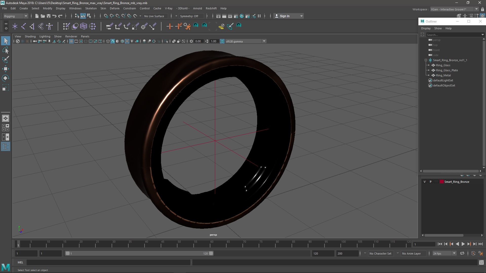The width and height of the screenshot is (486, 273).
Task: Undo the last action
Action: (54, 16)
